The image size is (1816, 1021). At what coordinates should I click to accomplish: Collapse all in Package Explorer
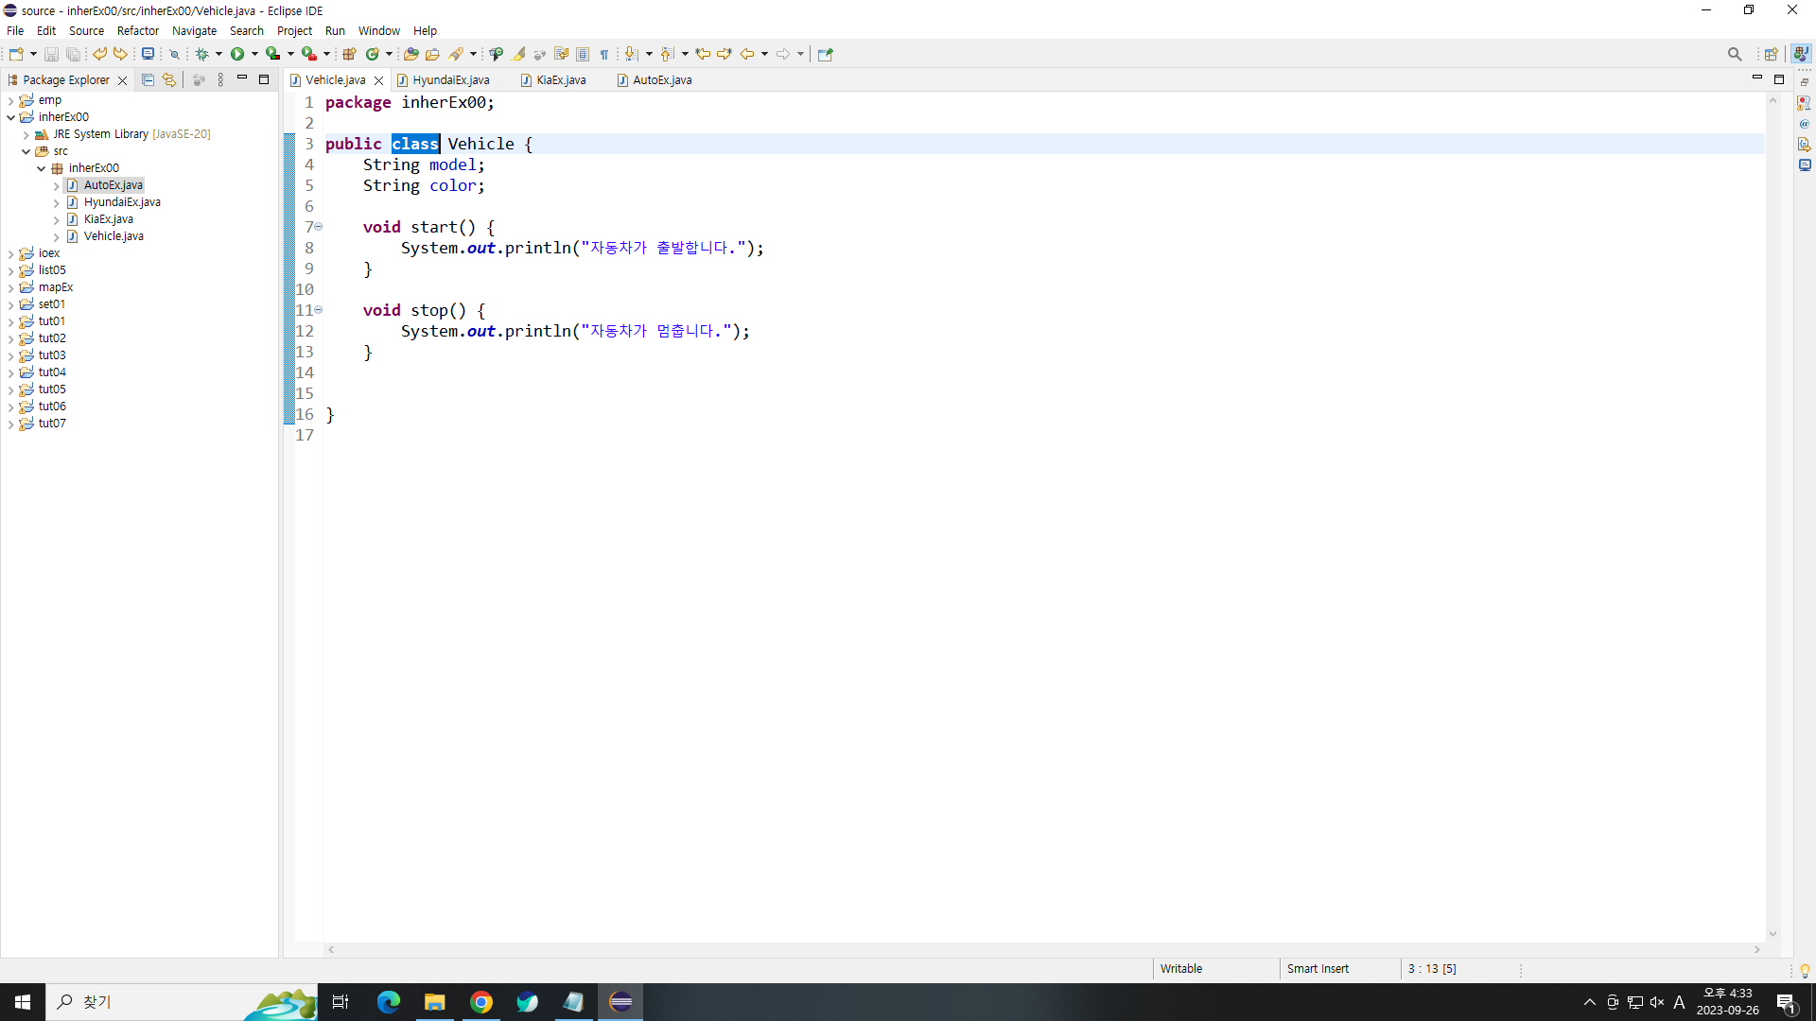(148, 80)
